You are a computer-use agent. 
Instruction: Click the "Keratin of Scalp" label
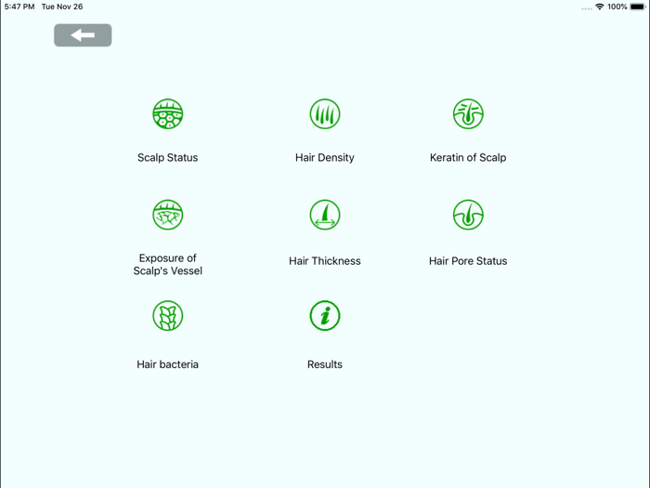click(x=468, y=158)
